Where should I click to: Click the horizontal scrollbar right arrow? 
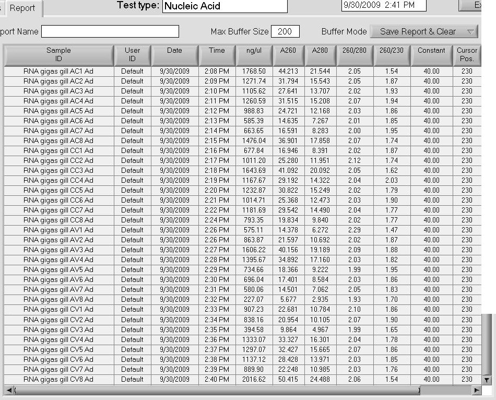click(x=476, y=391)
